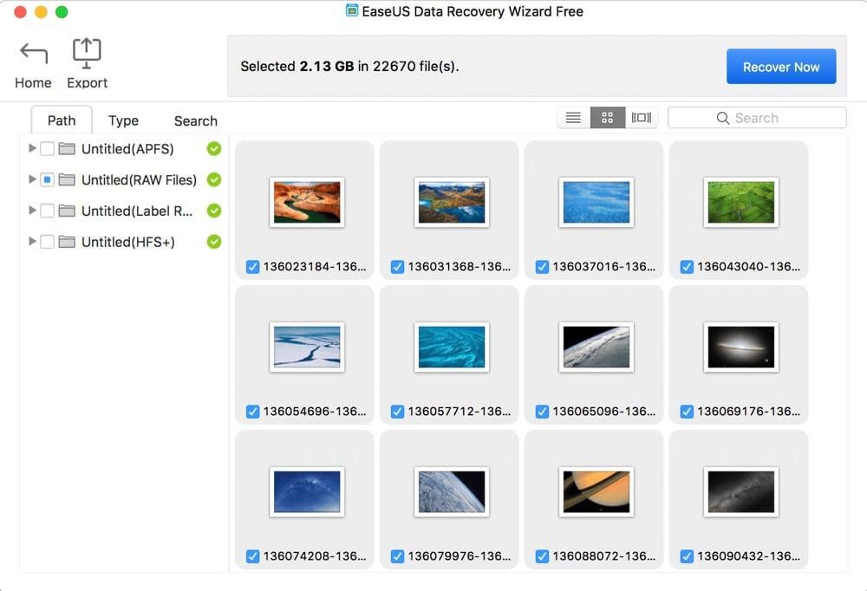Switch to list view mode
Screen dimensions: 867x591
coord(572,117)
